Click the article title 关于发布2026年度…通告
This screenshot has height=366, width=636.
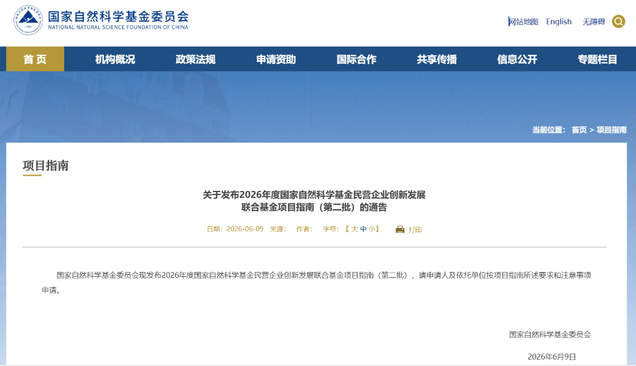click(x=314, y=201)
